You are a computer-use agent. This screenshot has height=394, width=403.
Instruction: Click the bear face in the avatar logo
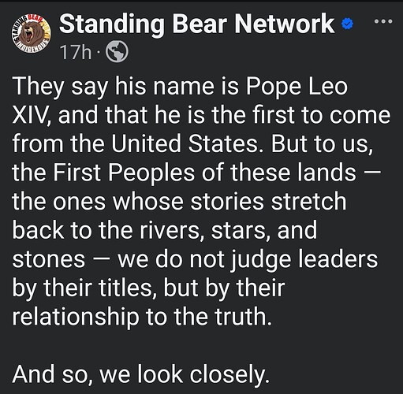(x=32, y=34)
